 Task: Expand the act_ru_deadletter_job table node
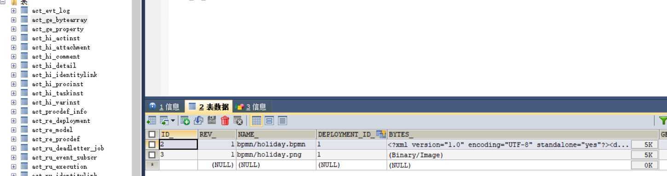click(13, 148)
